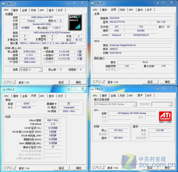178x172 pixels.
Task: Click the memory type value DDR3
Action: [x=26, y=103]
